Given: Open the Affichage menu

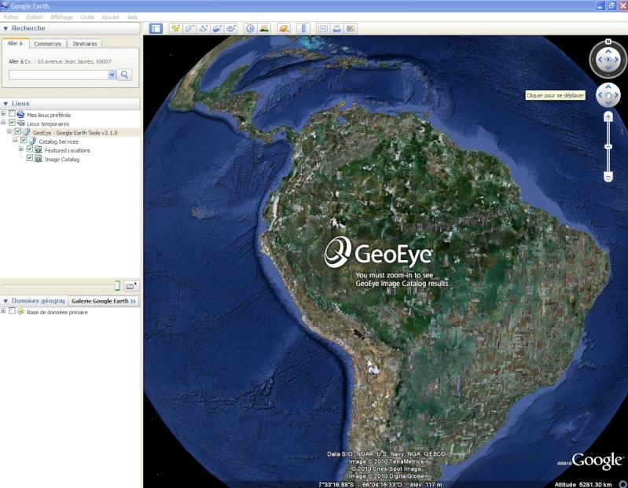Looking at the screenshot, I should click(61, 17).
